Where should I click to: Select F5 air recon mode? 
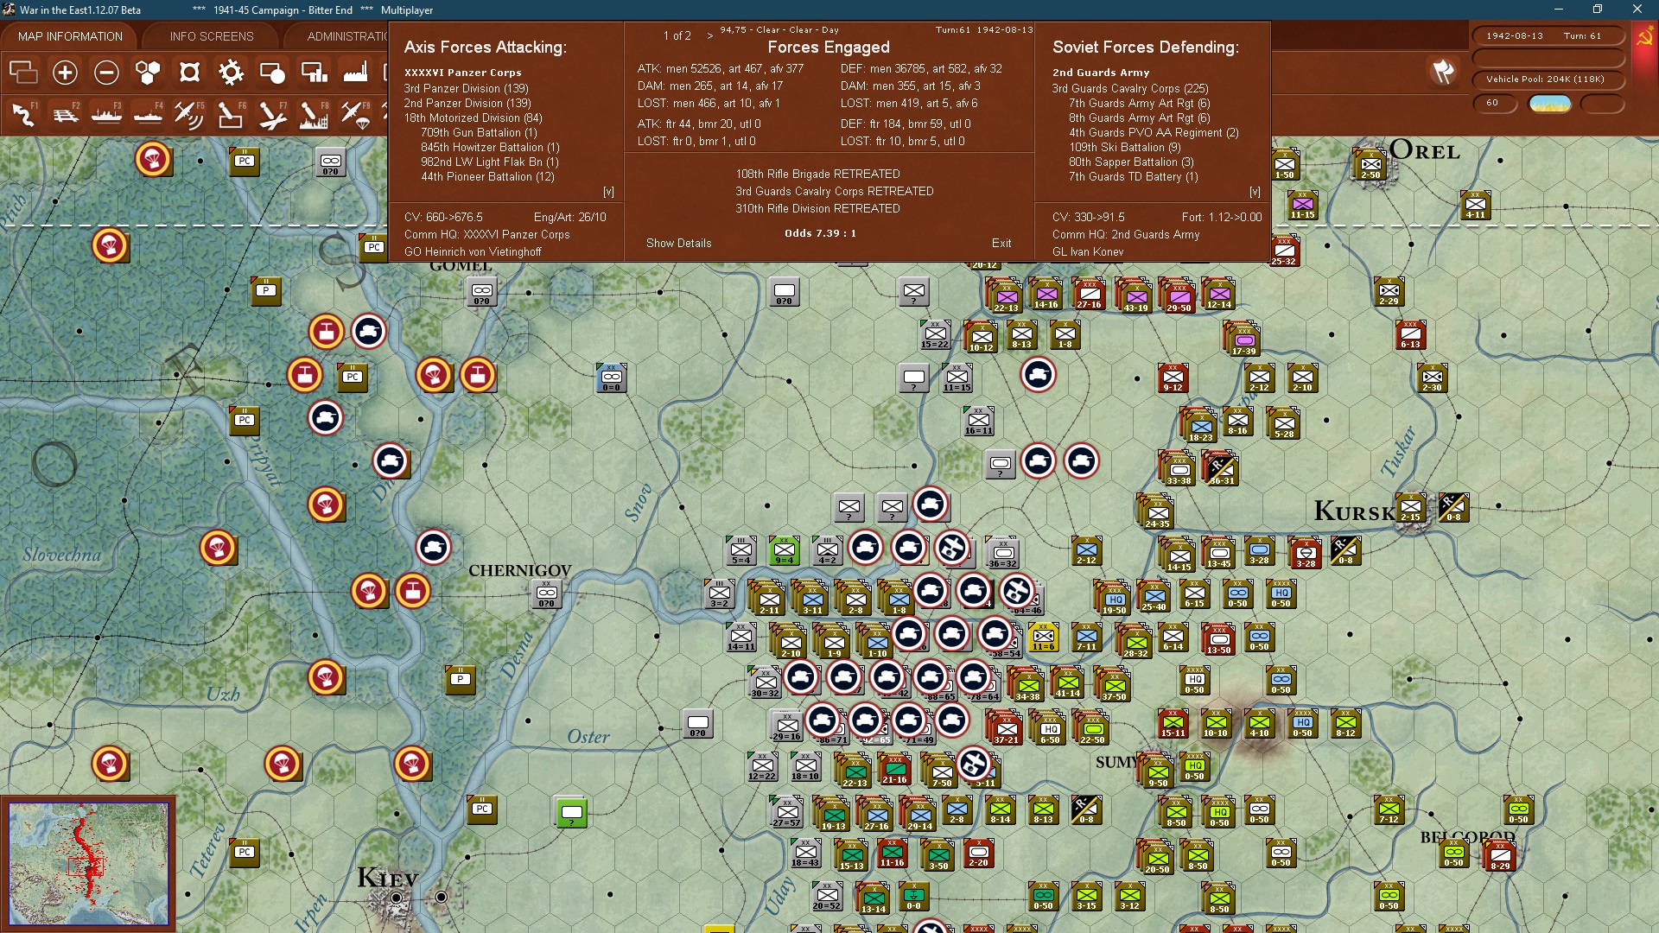(x=189, y=114)
